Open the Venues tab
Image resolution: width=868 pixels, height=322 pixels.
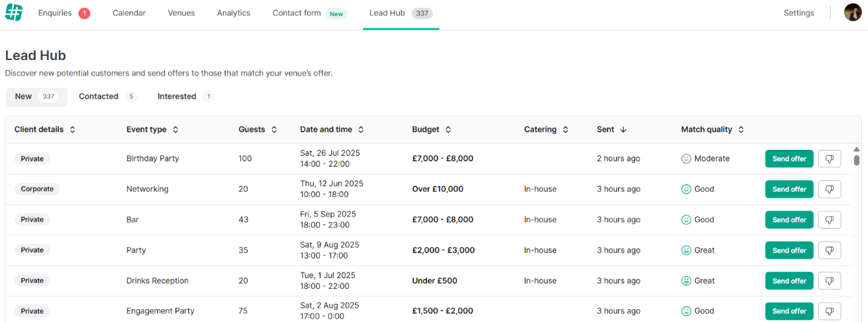point(182,14)
